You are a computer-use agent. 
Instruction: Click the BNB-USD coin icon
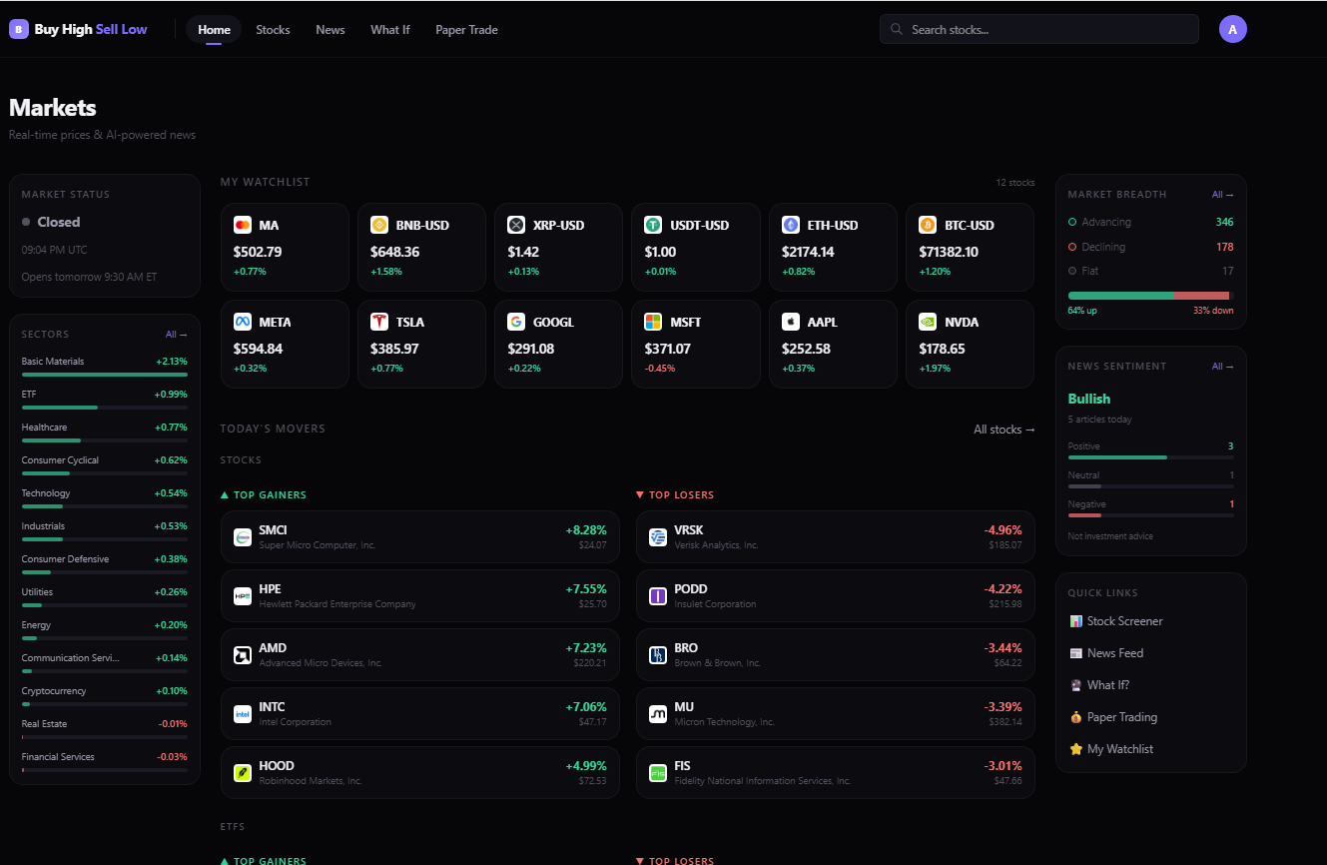coord(378,225)
